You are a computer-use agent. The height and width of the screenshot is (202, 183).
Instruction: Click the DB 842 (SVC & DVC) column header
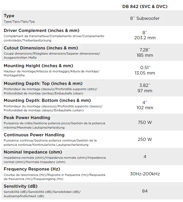point(145,6)
